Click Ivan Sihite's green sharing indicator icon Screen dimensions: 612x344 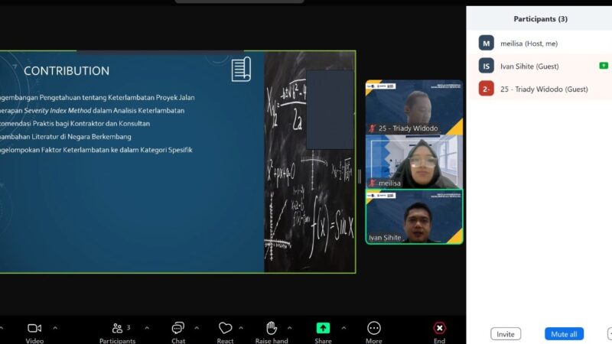point(604,66)
